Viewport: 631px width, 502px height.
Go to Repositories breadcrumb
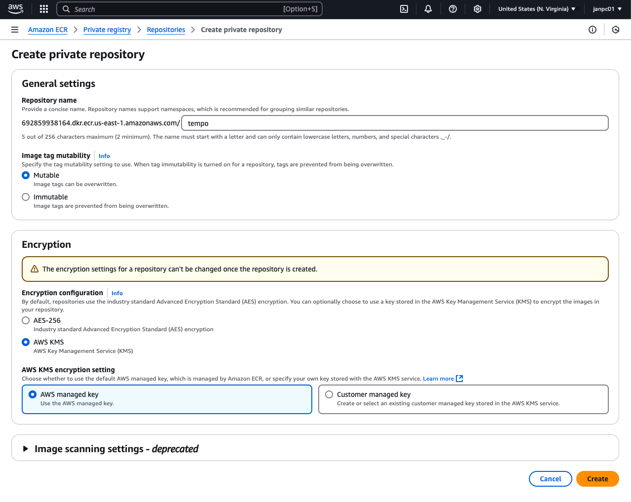[166, 30]
